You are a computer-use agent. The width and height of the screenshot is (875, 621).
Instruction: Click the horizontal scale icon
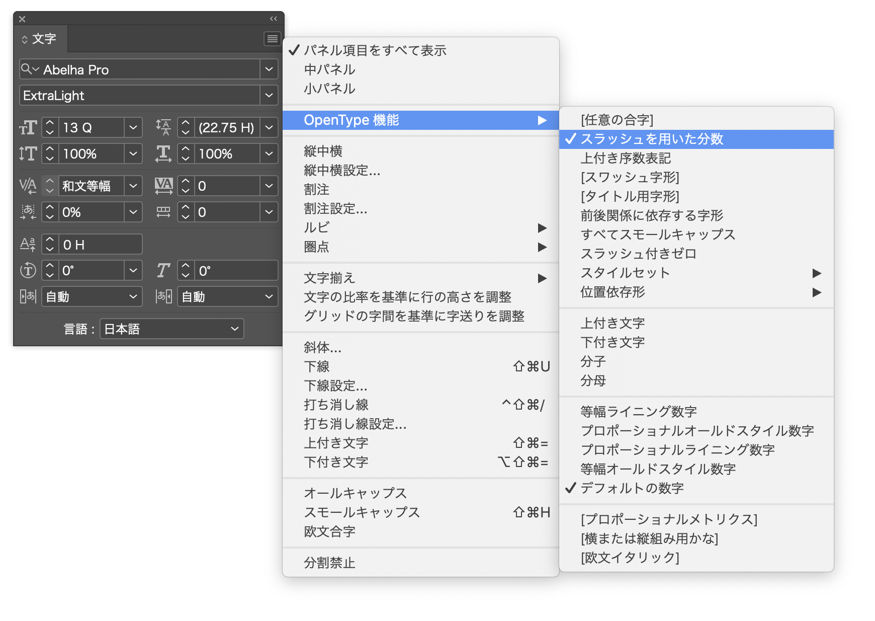(163, 154)
